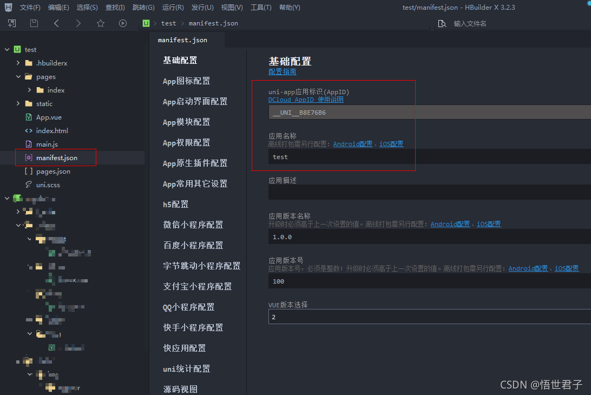Click the uni.scss file icon
The image size is (591, 395).
tap(29, 185)
